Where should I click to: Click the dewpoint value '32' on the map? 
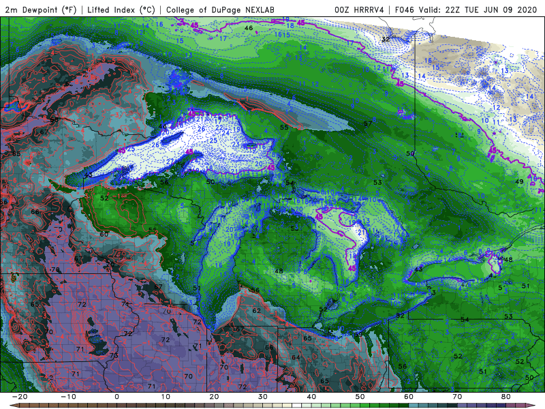386,40
